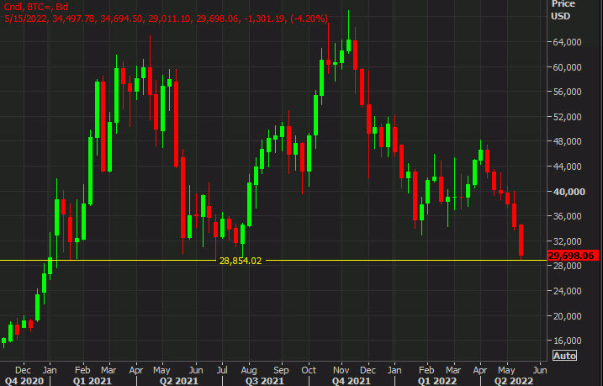This screenshot has height=386, width=603.
Task: Click the 56,000 price axis label
Action: [x=568, y=92]
